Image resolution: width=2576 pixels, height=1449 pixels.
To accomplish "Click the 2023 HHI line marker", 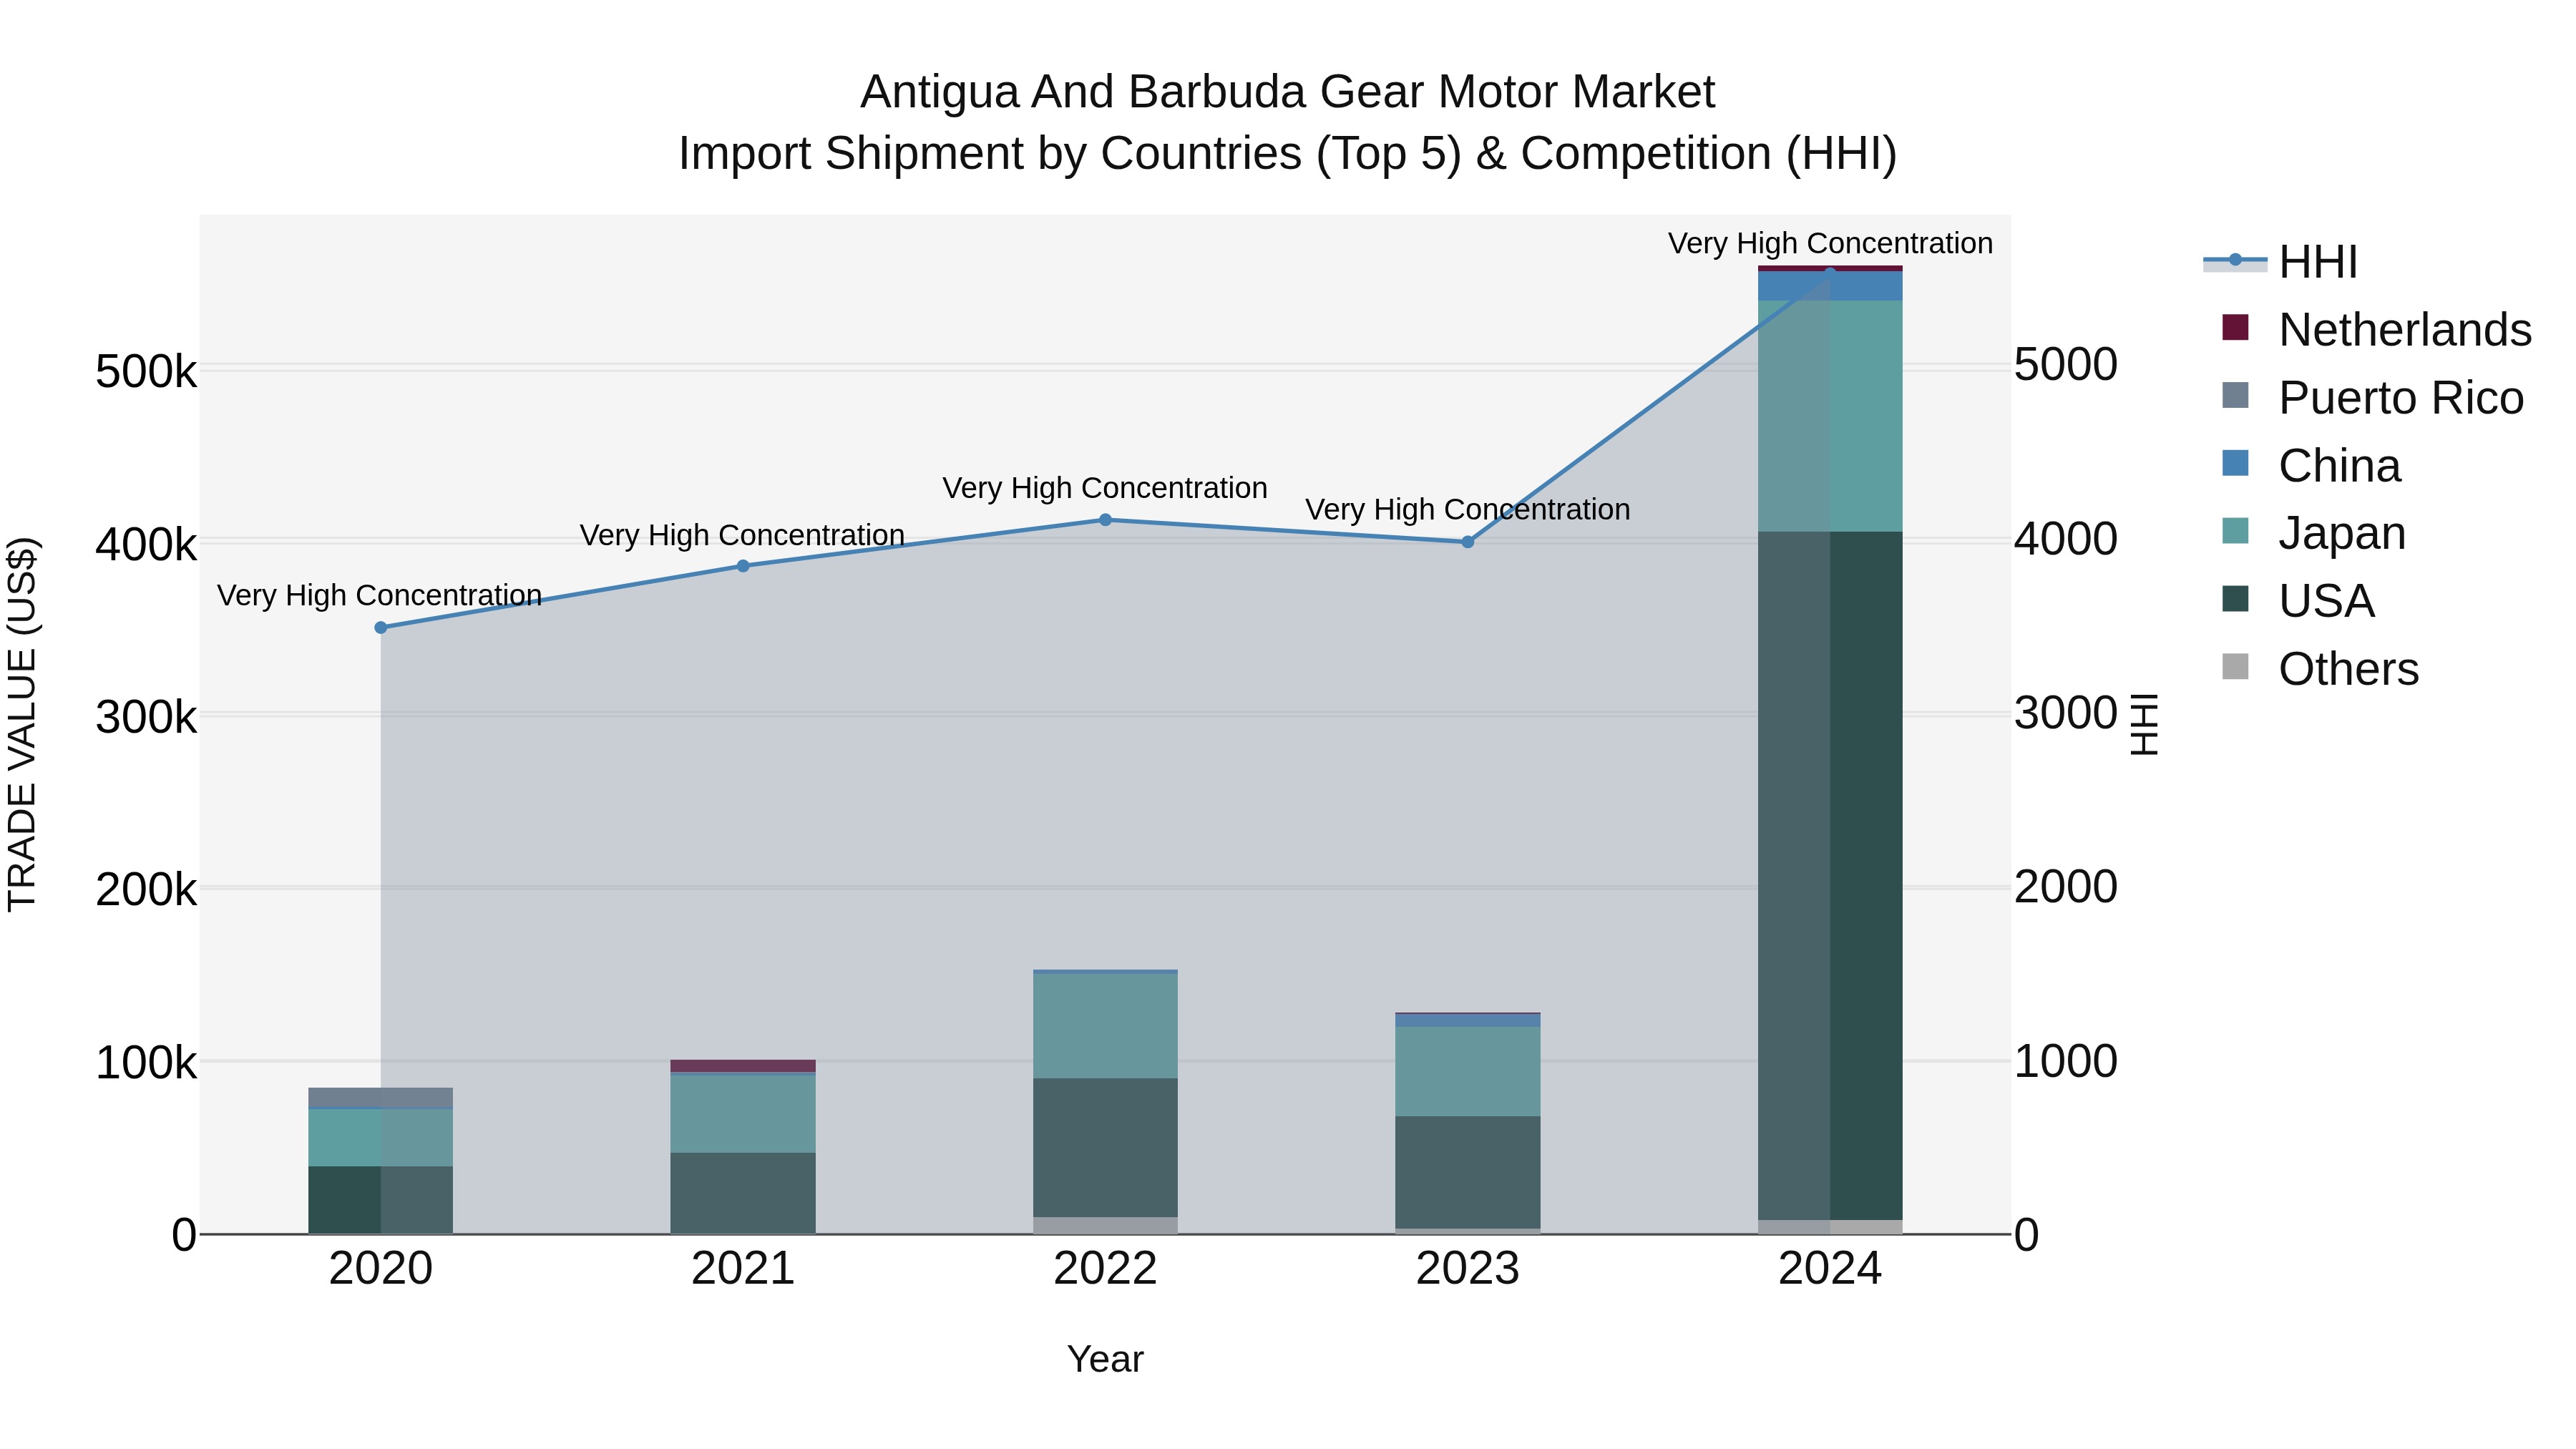I will 1468,542.
